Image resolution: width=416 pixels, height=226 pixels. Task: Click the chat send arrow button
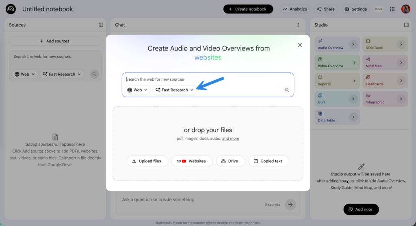(290, 204)
